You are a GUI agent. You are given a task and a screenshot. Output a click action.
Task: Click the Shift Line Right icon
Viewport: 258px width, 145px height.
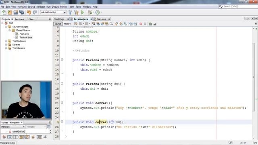pyautogui.click(x=135, y=24)
